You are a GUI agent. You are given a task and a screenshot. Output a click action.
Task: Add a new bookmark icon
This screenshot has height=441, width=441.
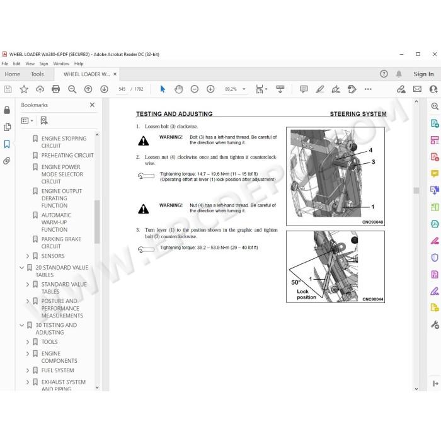tap(44, 121)
